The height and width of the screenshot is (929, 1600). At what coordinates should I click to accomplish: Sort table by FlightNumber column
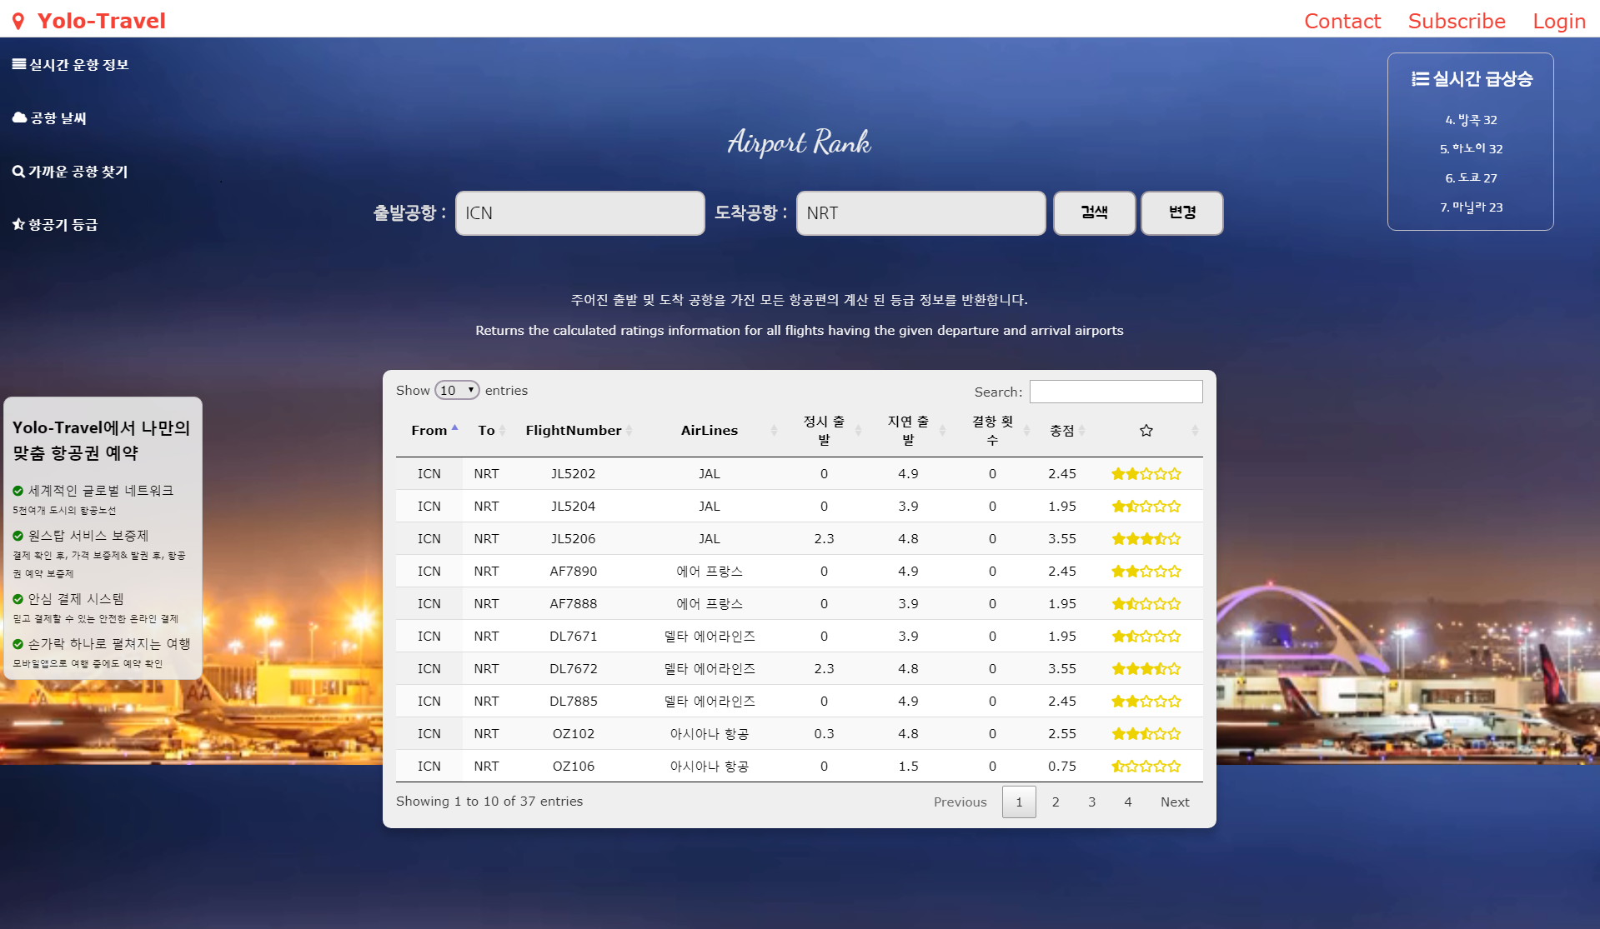click(574, 431)
